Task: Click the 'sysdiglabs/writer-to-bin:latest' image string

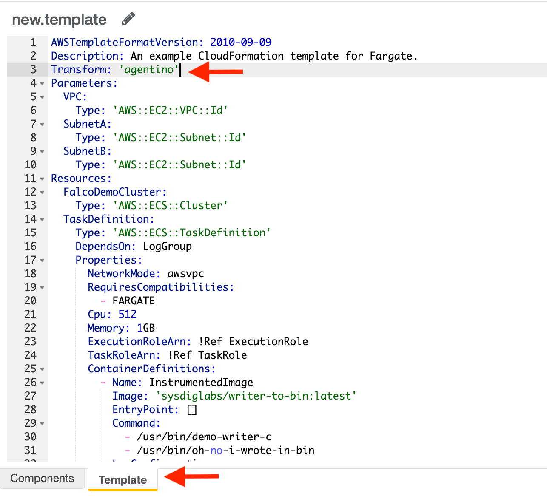Action: 256,396
